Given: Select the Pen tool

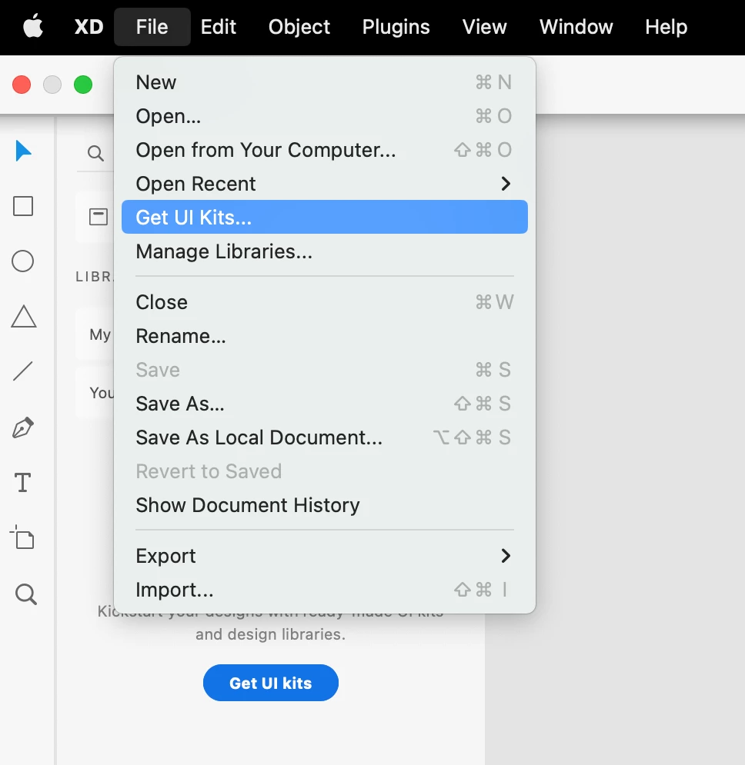Looking at the screenshot, I should 23,427.
